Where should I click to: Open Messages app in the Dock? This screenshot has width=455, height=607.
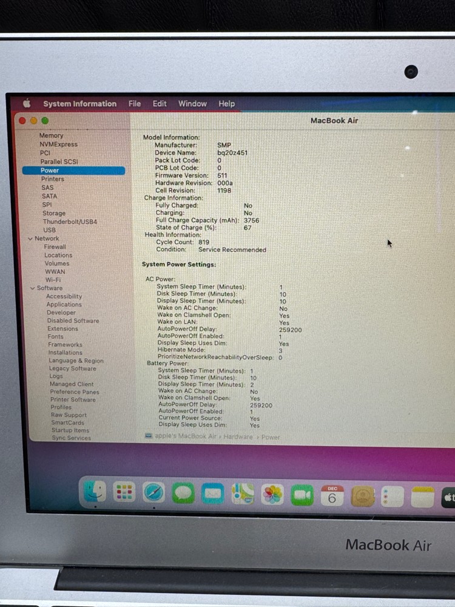(x=183, y=493)
